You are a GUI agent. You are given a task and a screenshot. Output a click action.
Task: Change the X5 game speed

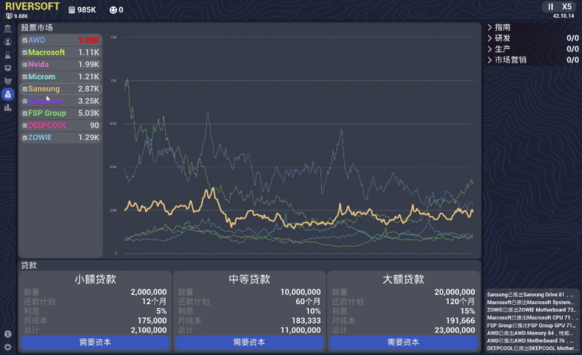(567, 7)
